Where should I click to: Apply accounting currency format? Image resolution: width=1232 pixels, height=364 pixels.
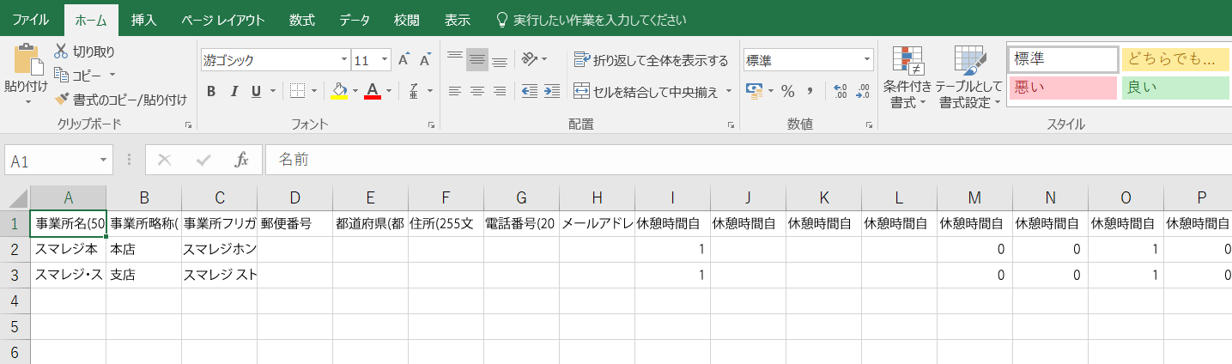click(x=755, y=91)
